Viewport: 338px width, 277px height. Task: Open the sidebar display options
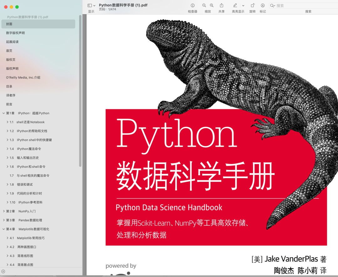tap(90, 6)
